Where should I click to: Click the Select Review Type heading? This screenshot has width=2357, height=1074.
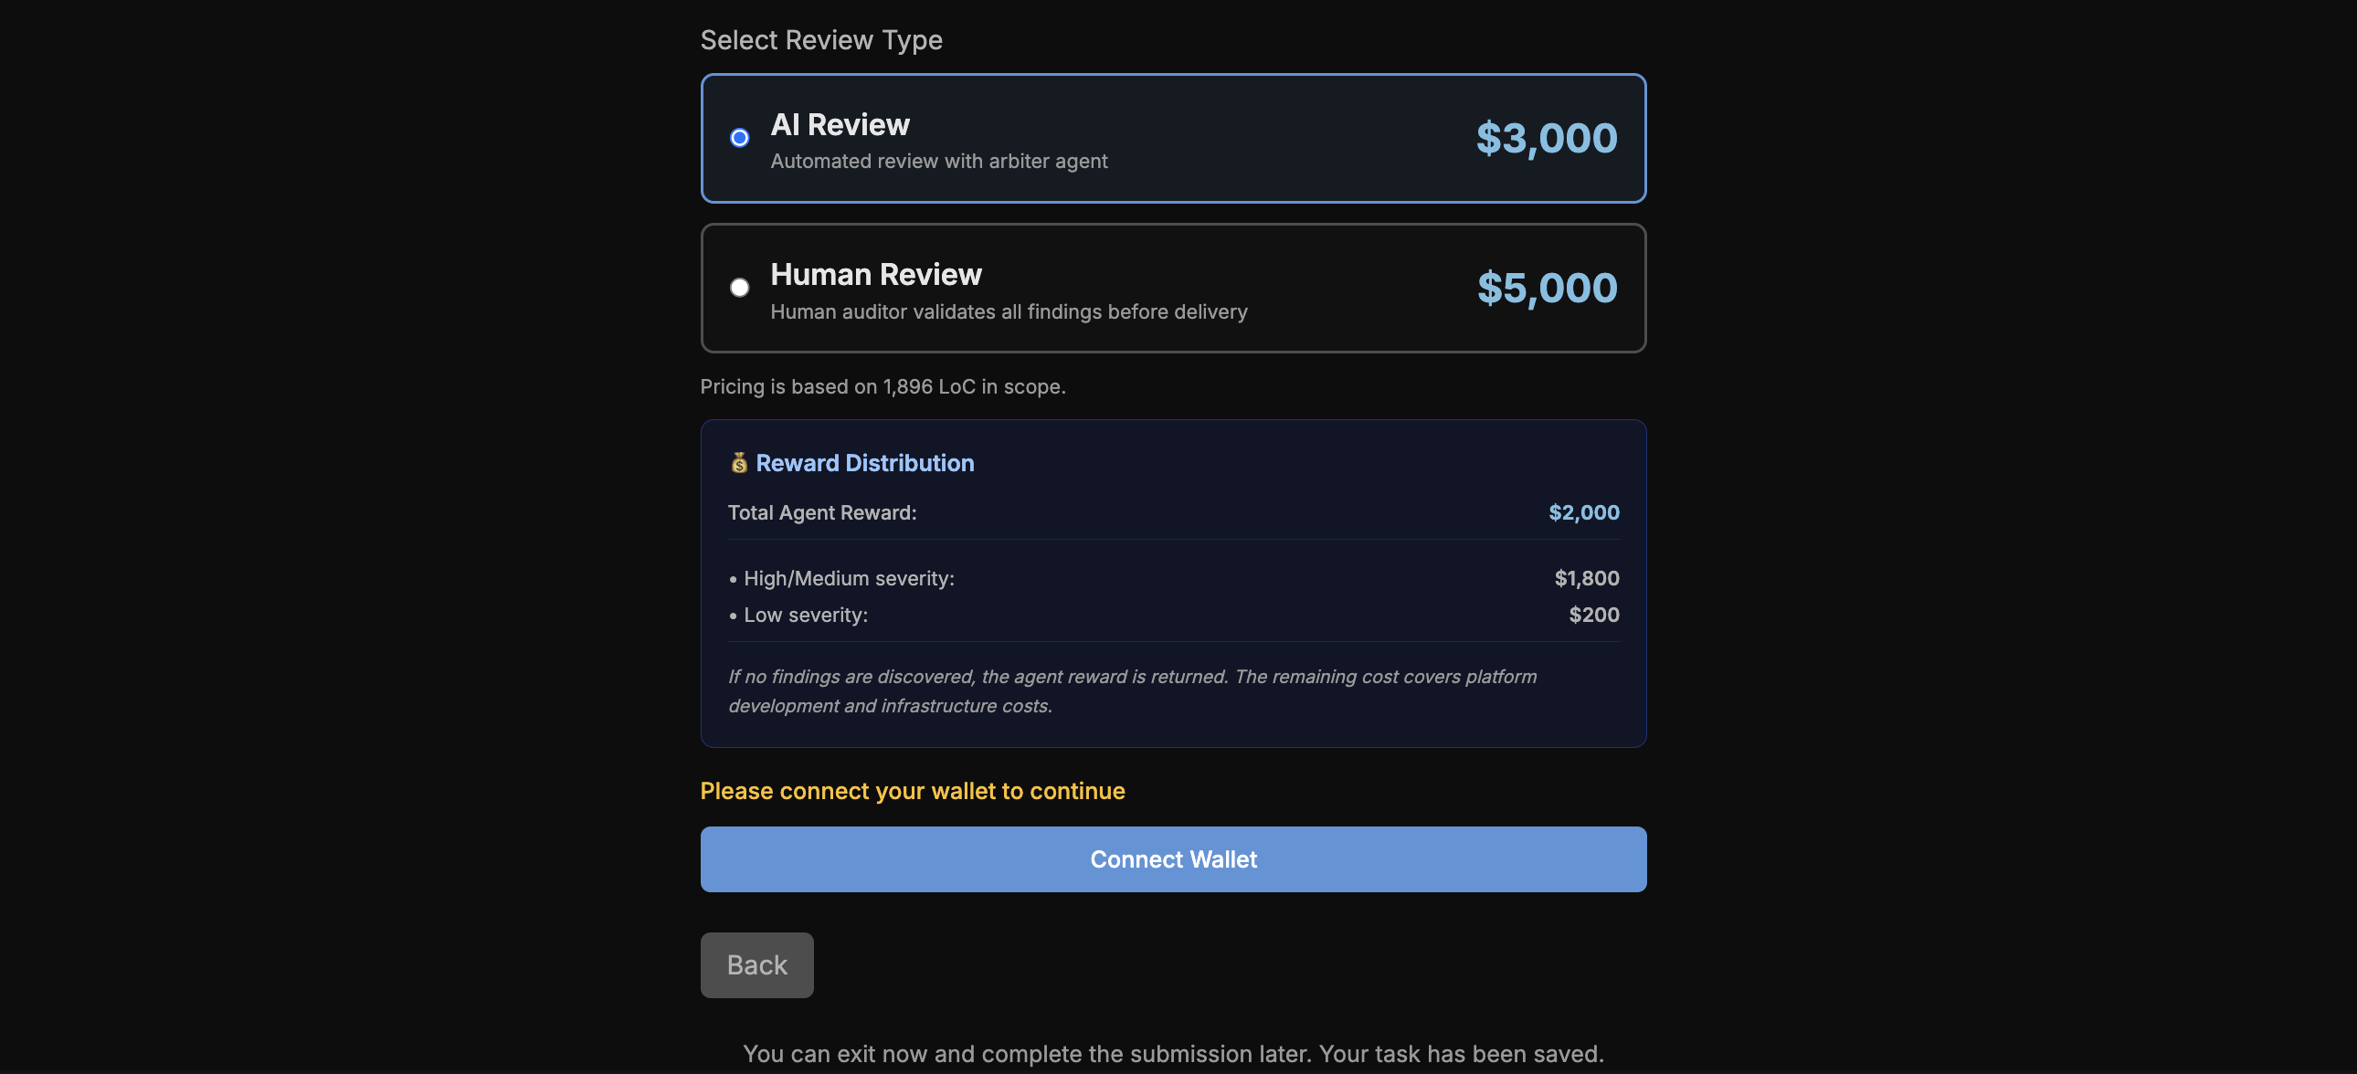[x=820, y=39]
